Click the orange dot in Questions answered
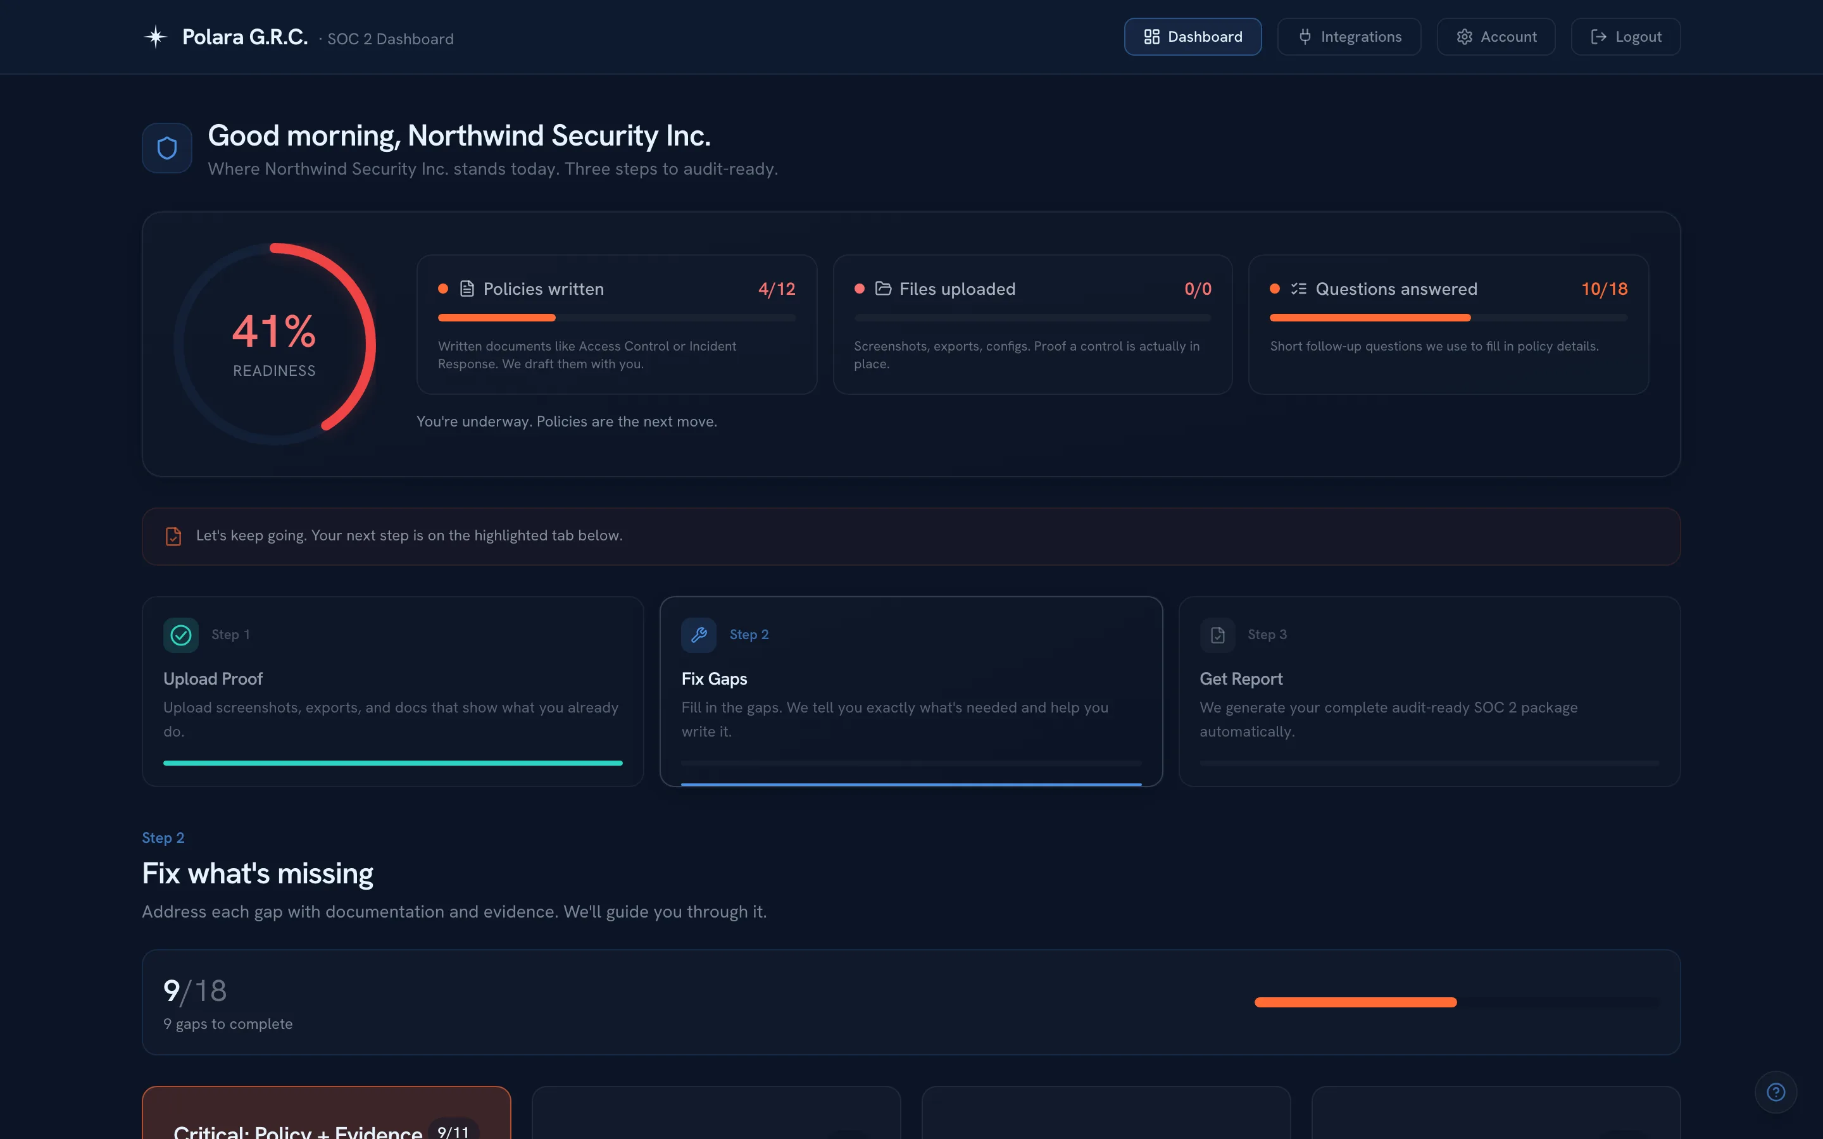1823x1139 pixels. (x=1275, y=289)
